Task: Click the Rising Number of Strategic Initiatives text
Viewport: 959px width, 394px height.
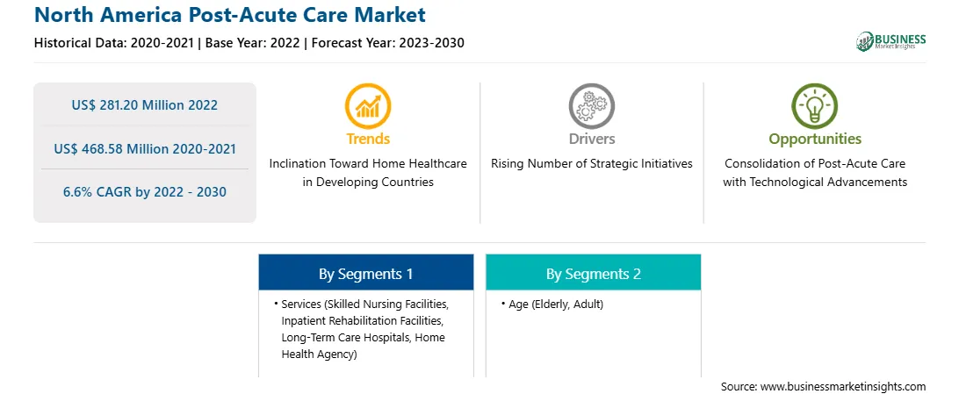Action: 591,164
